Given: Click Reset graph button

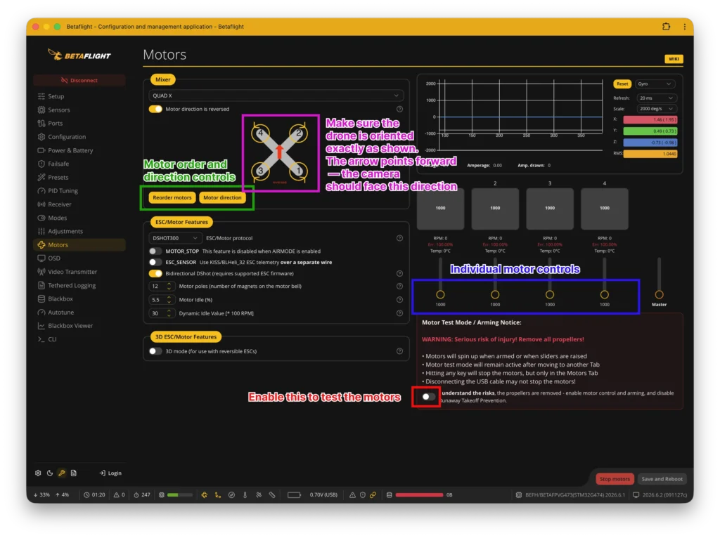Looking at the screenshot, I should click(622, 84).
